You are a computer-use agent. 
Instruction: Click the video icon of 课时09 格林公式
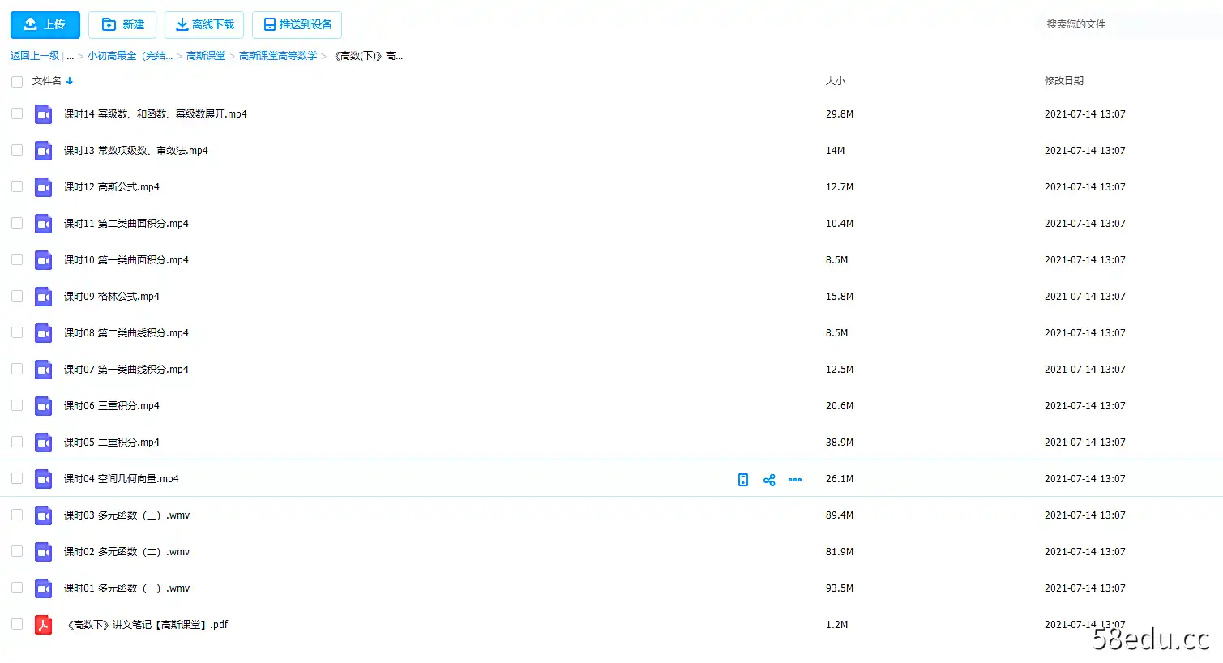point(44,297)
